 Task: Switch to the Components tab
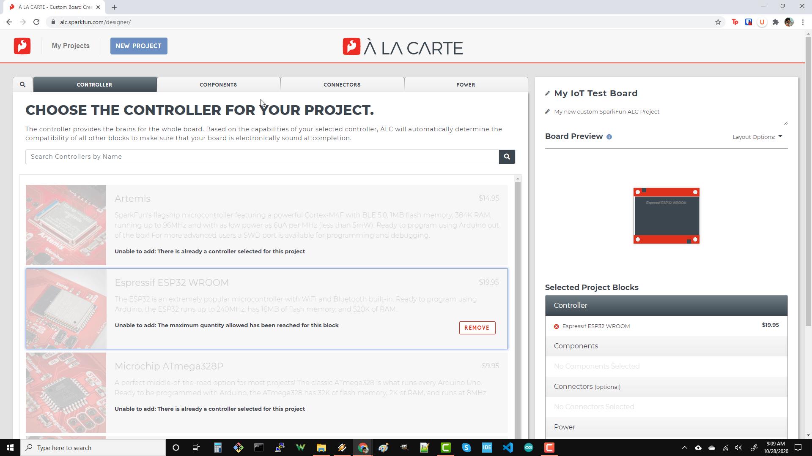click(218, 84)
